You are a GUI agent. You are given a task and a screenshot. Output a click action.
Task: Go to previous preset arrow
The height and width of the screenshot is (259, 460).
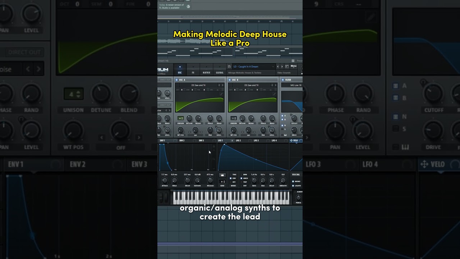click(278, 67)
